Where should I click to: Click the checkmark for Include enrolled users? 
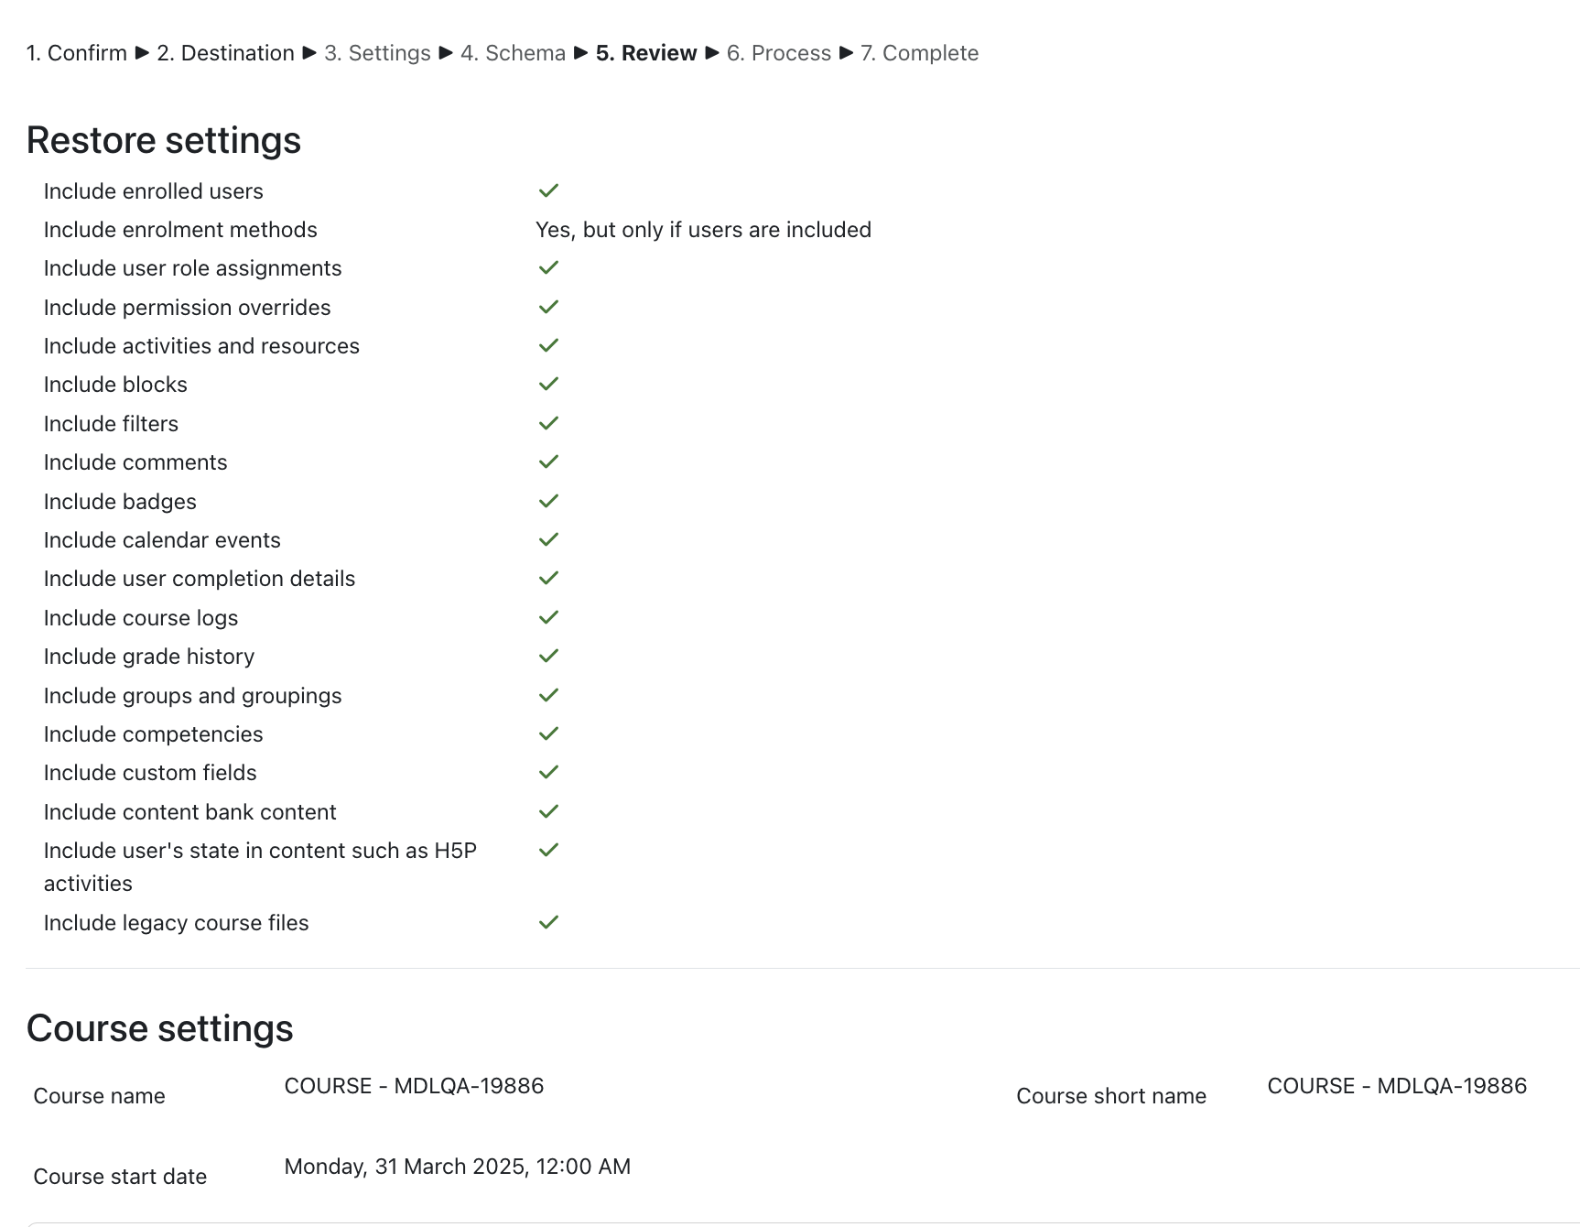click(x=548, y=190)
